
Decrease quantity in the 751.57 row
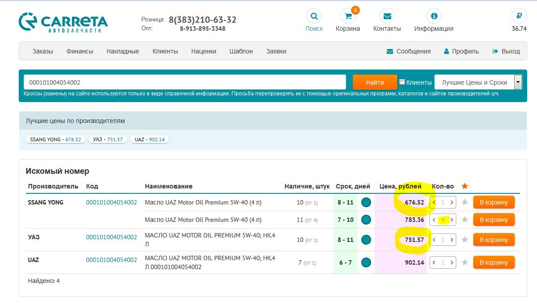[434, 240]
